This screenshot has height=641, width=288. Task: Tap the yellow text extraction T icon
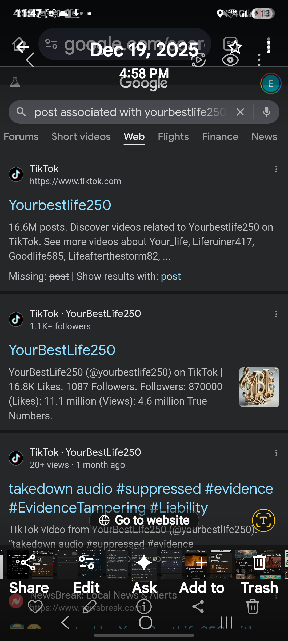[263, 520]
